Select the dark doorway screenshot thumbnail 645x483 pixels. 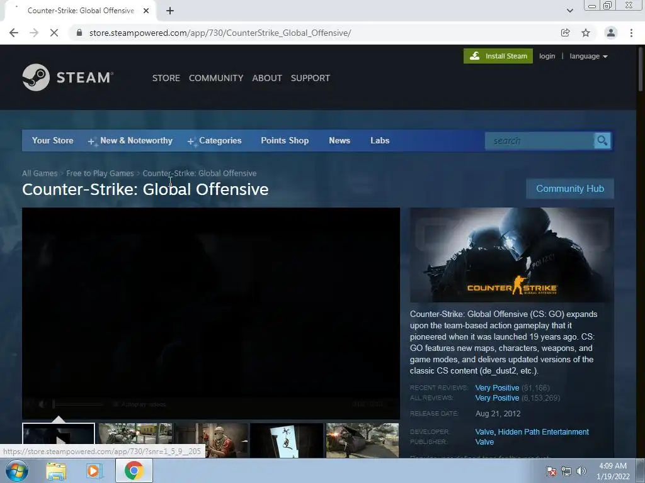[287, 440]
